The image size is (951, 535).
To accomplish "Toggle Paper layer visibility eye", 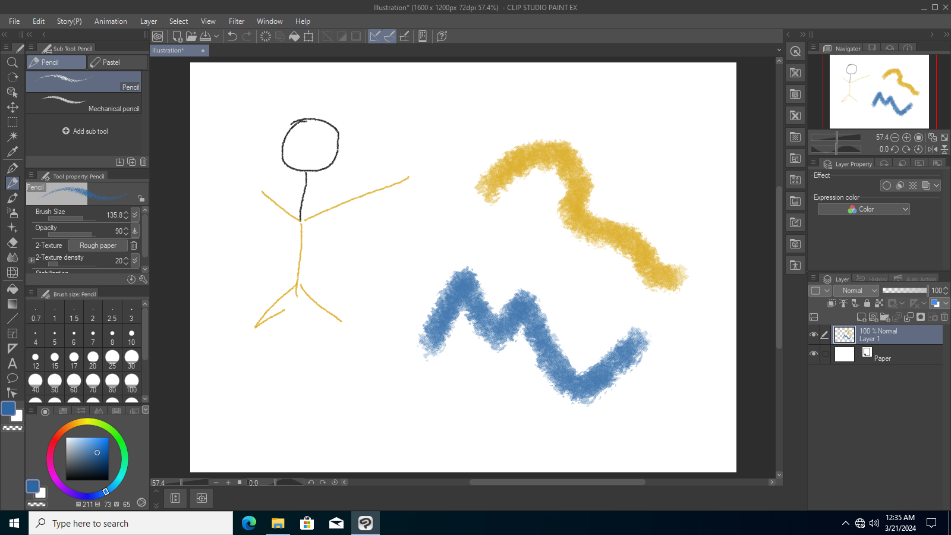I will (814, 354).
